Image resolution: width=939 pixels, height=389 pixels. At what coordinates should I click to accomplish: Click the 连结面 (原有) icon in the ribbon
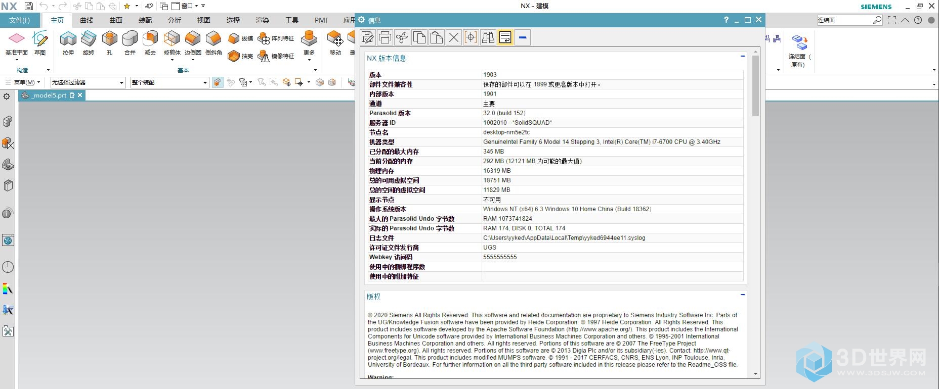799,51
